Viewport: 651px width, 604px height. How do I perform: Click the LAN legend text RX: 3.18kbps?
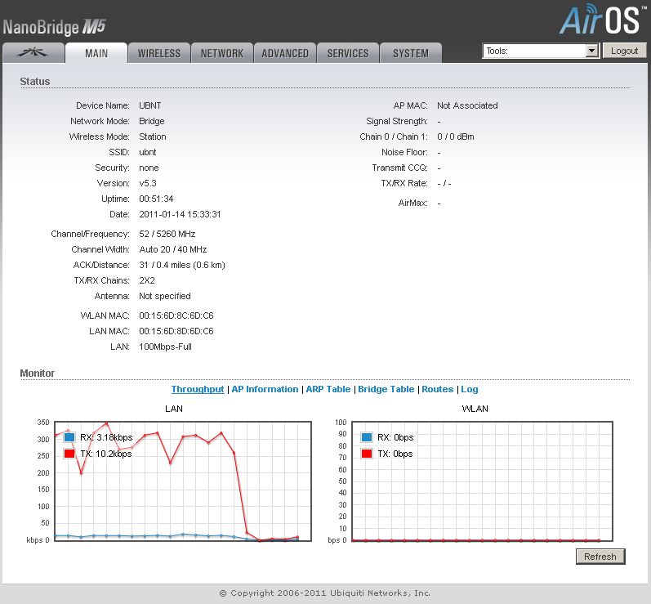[x=106, y=437]
